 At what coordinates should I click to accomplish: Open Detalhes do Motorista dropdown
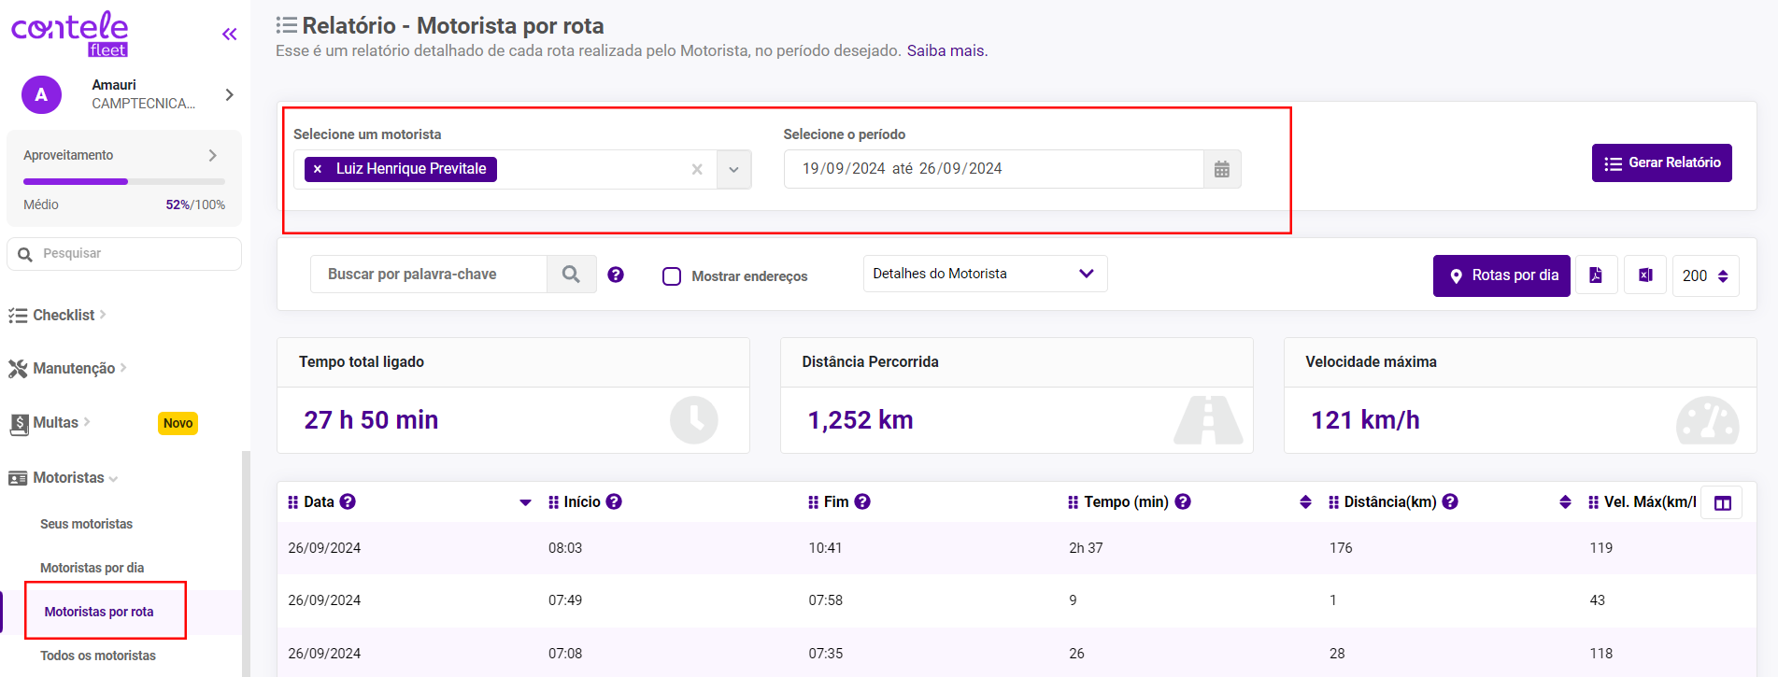[985, 274]
